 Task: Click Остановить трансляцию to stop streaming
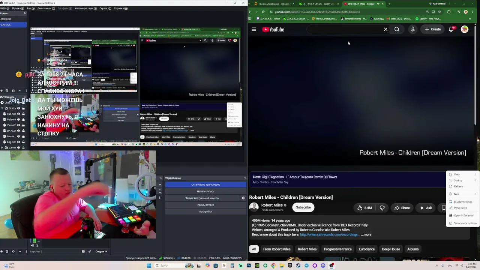pyautogui.click(x=205, y=184)
